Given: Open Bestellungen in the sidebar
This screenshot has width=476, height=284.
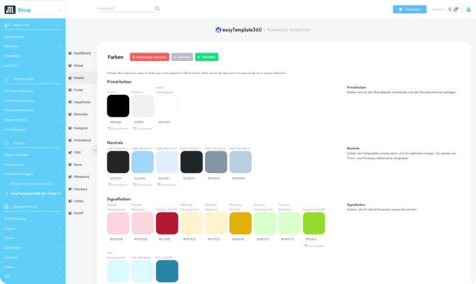Looking at the screenshot, I should tap(15, 37).
